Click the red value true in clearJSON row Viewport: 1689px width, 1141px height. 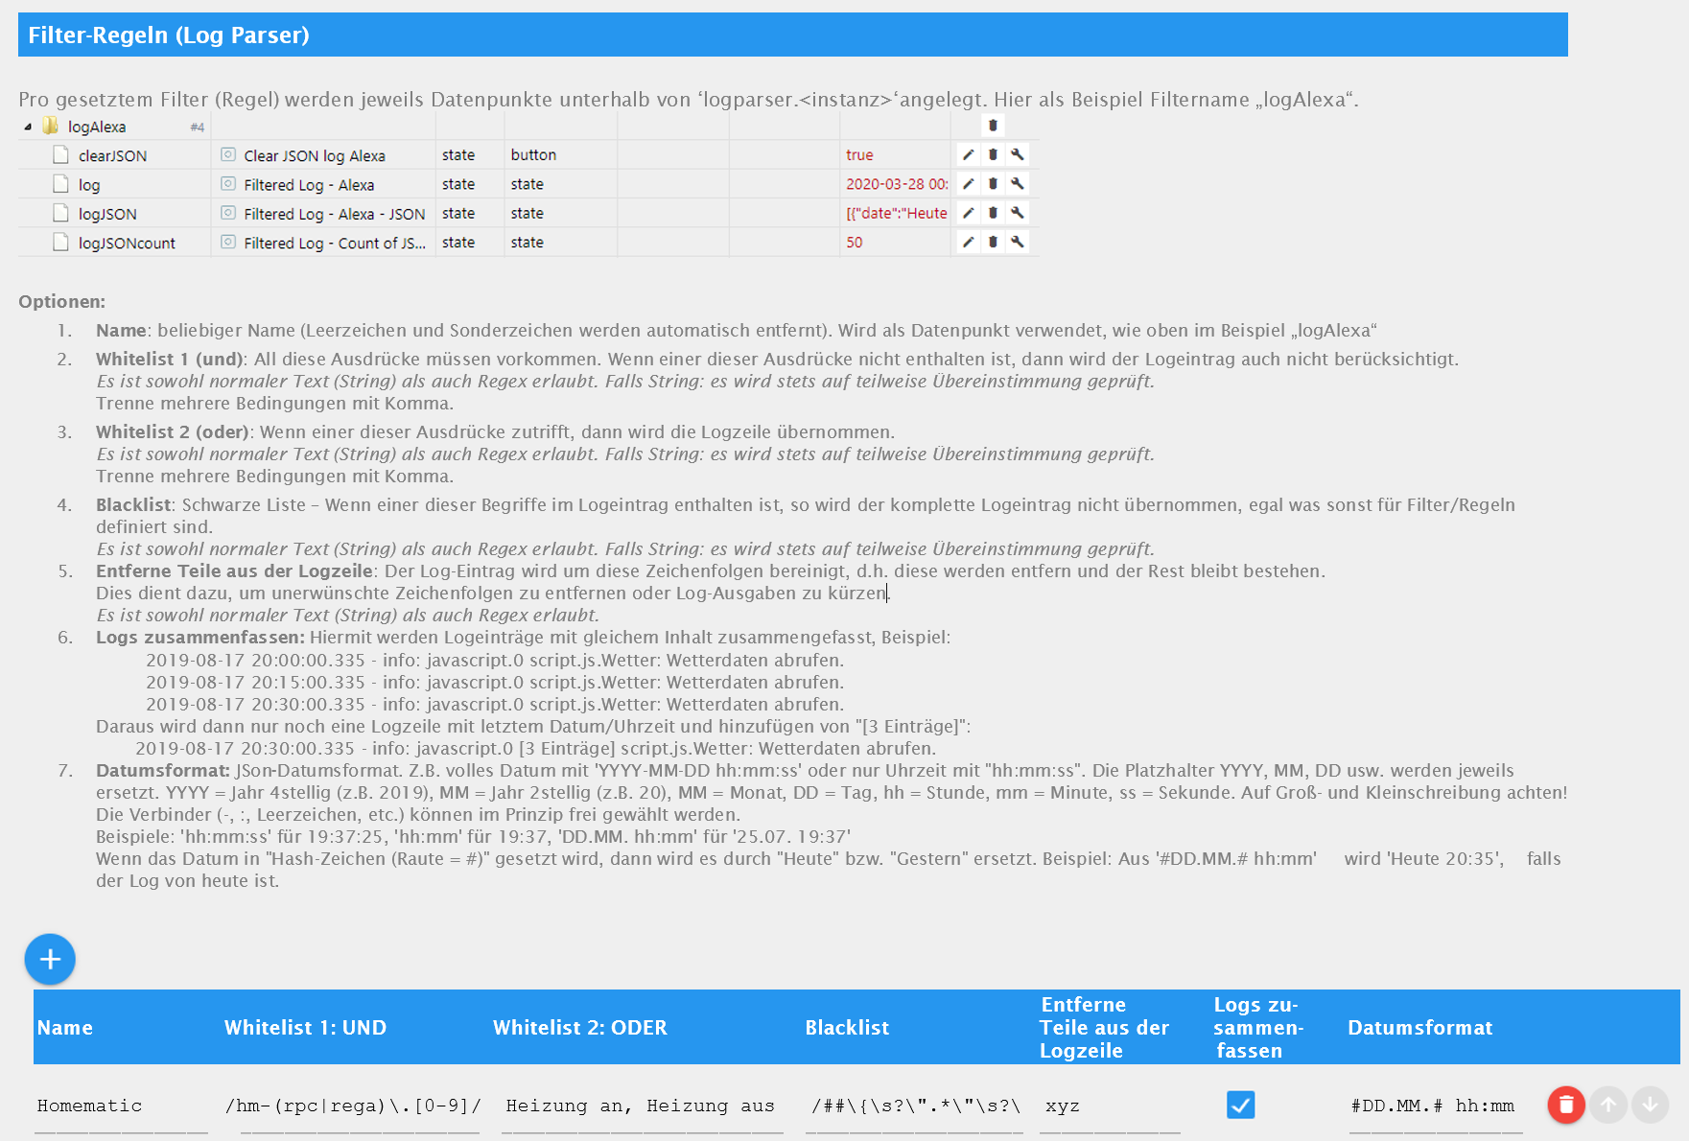(x=859, y=155)
